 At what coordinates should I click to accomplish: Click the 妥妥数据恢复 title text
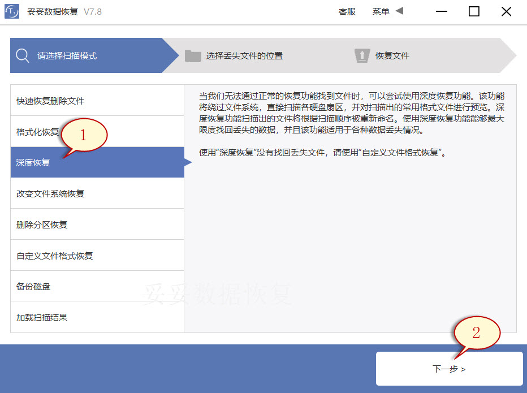(x=53, y=12)
